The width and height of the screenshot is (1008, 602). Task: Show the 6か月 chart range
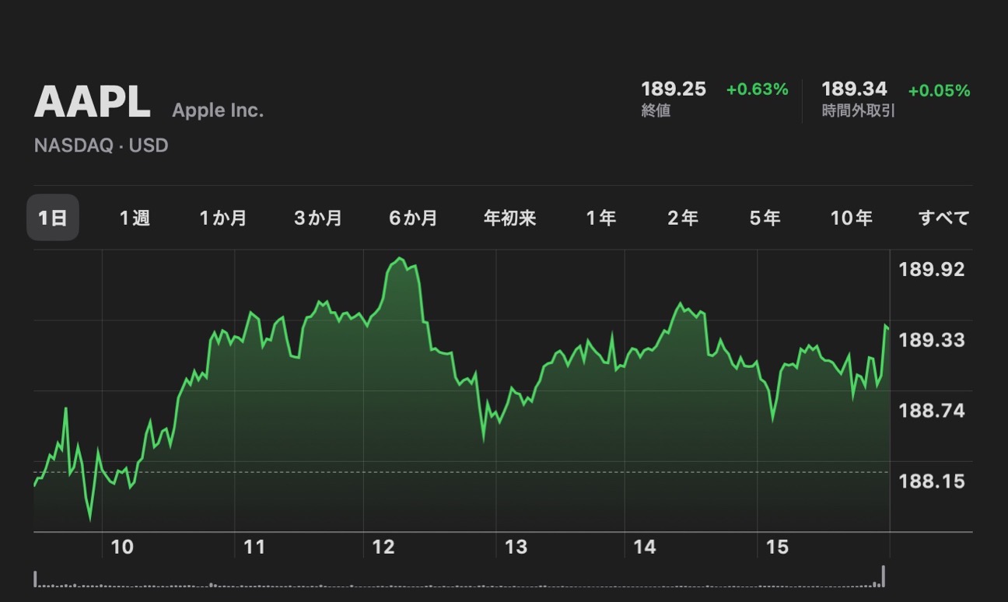tap(413, 218)
